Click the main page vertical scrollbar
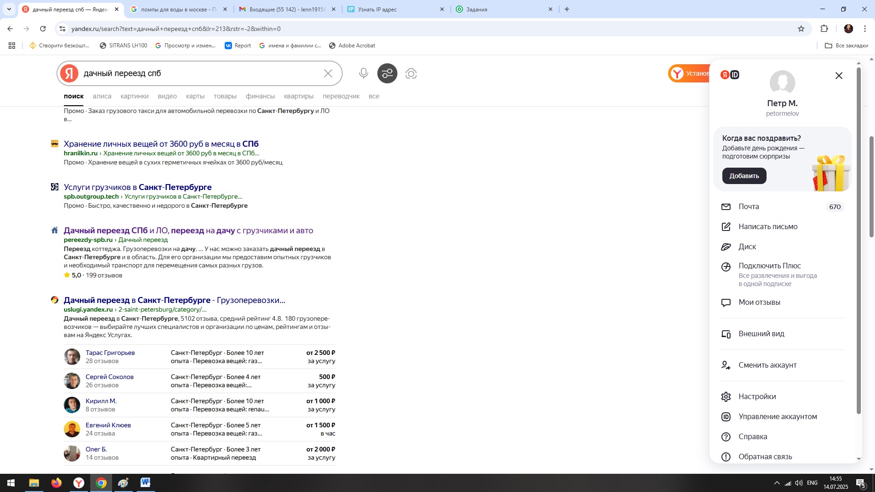 click(871, 187)
